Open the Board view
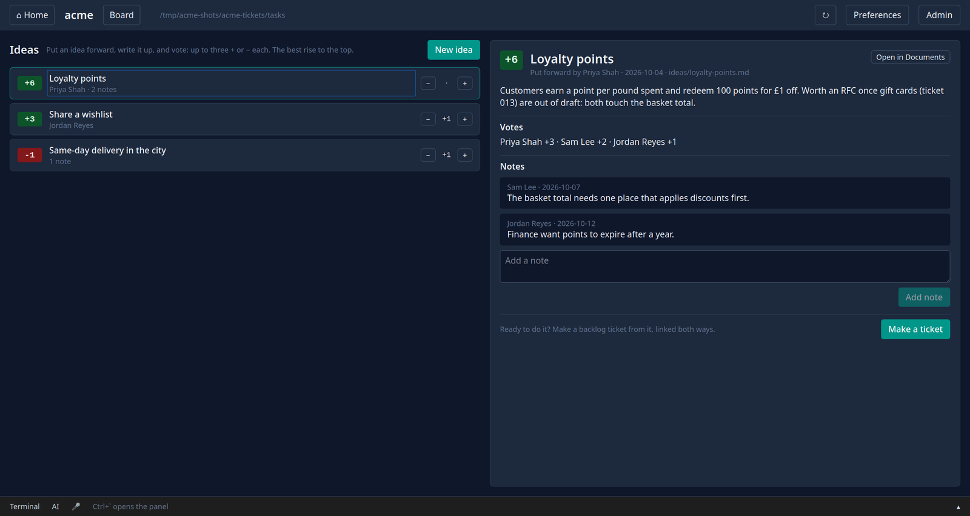 [121, 15]
